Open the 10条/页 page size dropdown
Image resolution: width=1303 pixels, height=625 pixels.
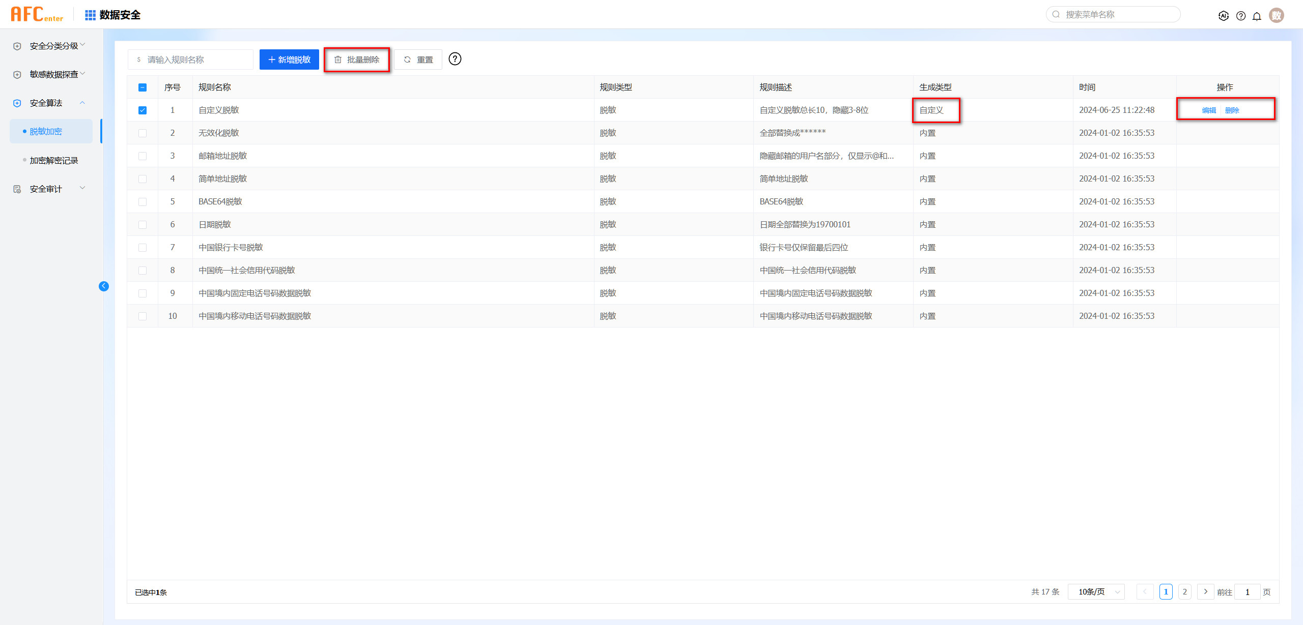(1096, 592)
